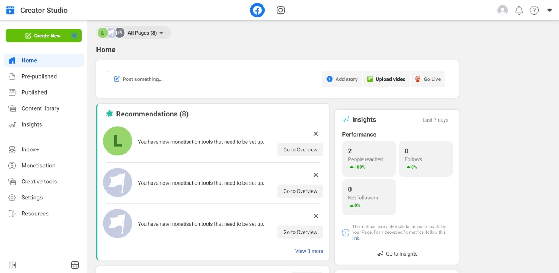
Task: Click the Follows metric card
Action: [426, 159]
